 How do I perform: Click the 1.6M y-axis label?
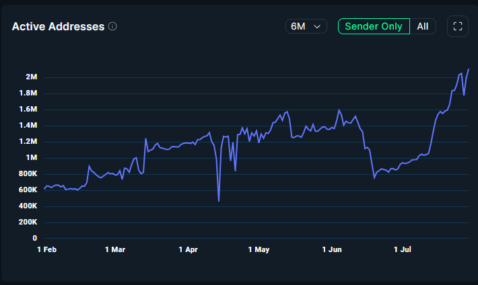(x=28, y=109)
